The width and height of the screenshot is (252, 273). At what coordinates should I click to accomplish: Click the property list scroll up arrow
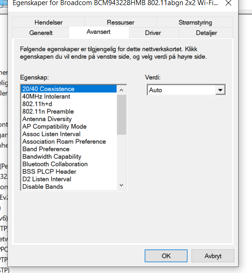(122, 90)
